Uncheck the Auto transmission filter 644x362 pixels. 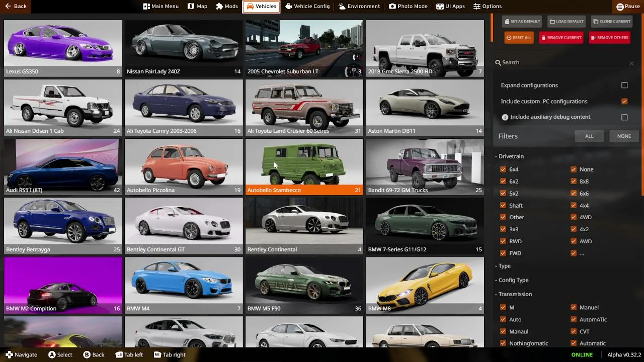coord(503,320)
